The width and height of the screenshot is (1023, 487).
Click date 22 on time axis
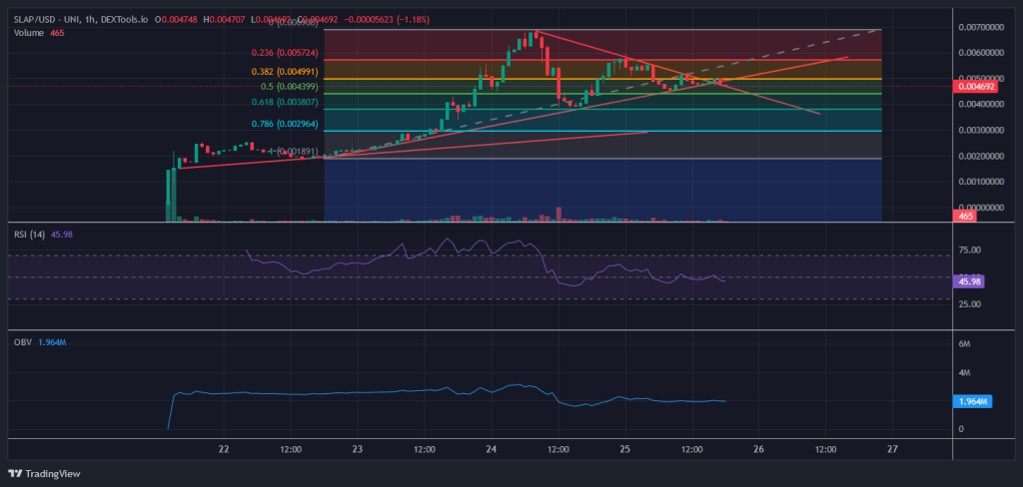(x=224, y=449)
